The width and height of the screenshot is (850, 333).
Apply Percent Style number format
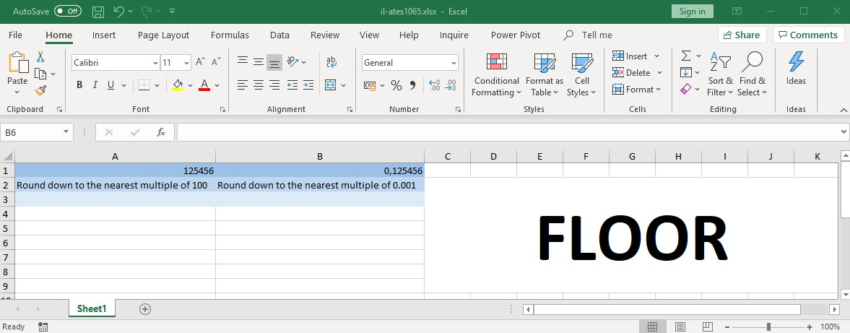[x=396, y=86]
